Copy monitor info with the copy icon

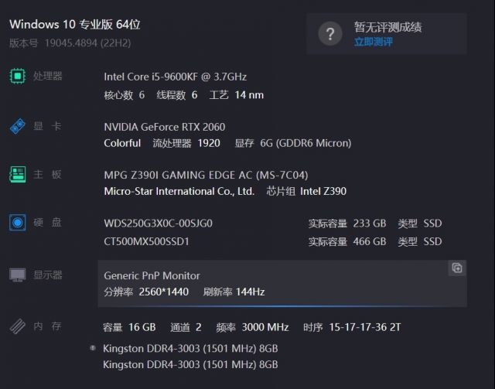[x=457, y=268]
